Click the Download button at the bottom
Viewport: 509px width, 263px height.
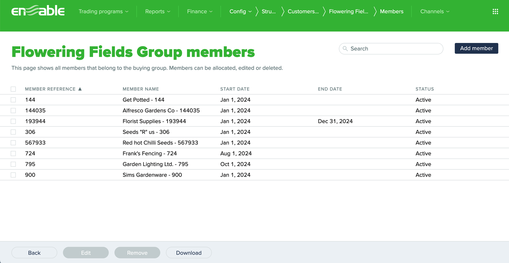click(189, 253)
